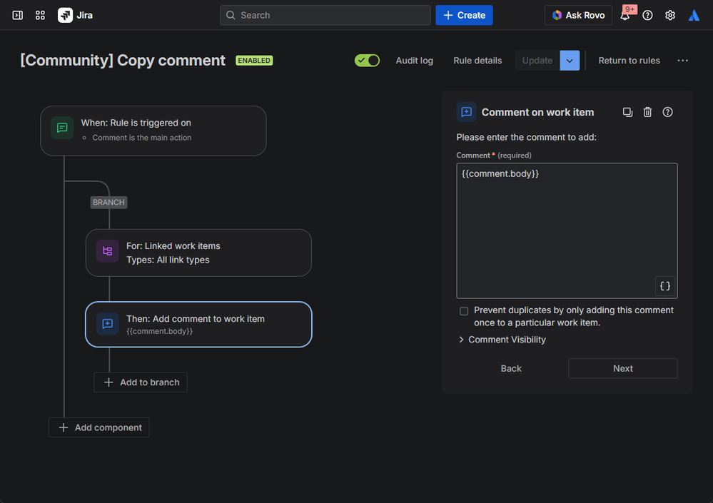Image resolution: width=713 pixels, height=503 pixels.
Task: Click 'Please enter the comment to add' text
Action: 526,137
